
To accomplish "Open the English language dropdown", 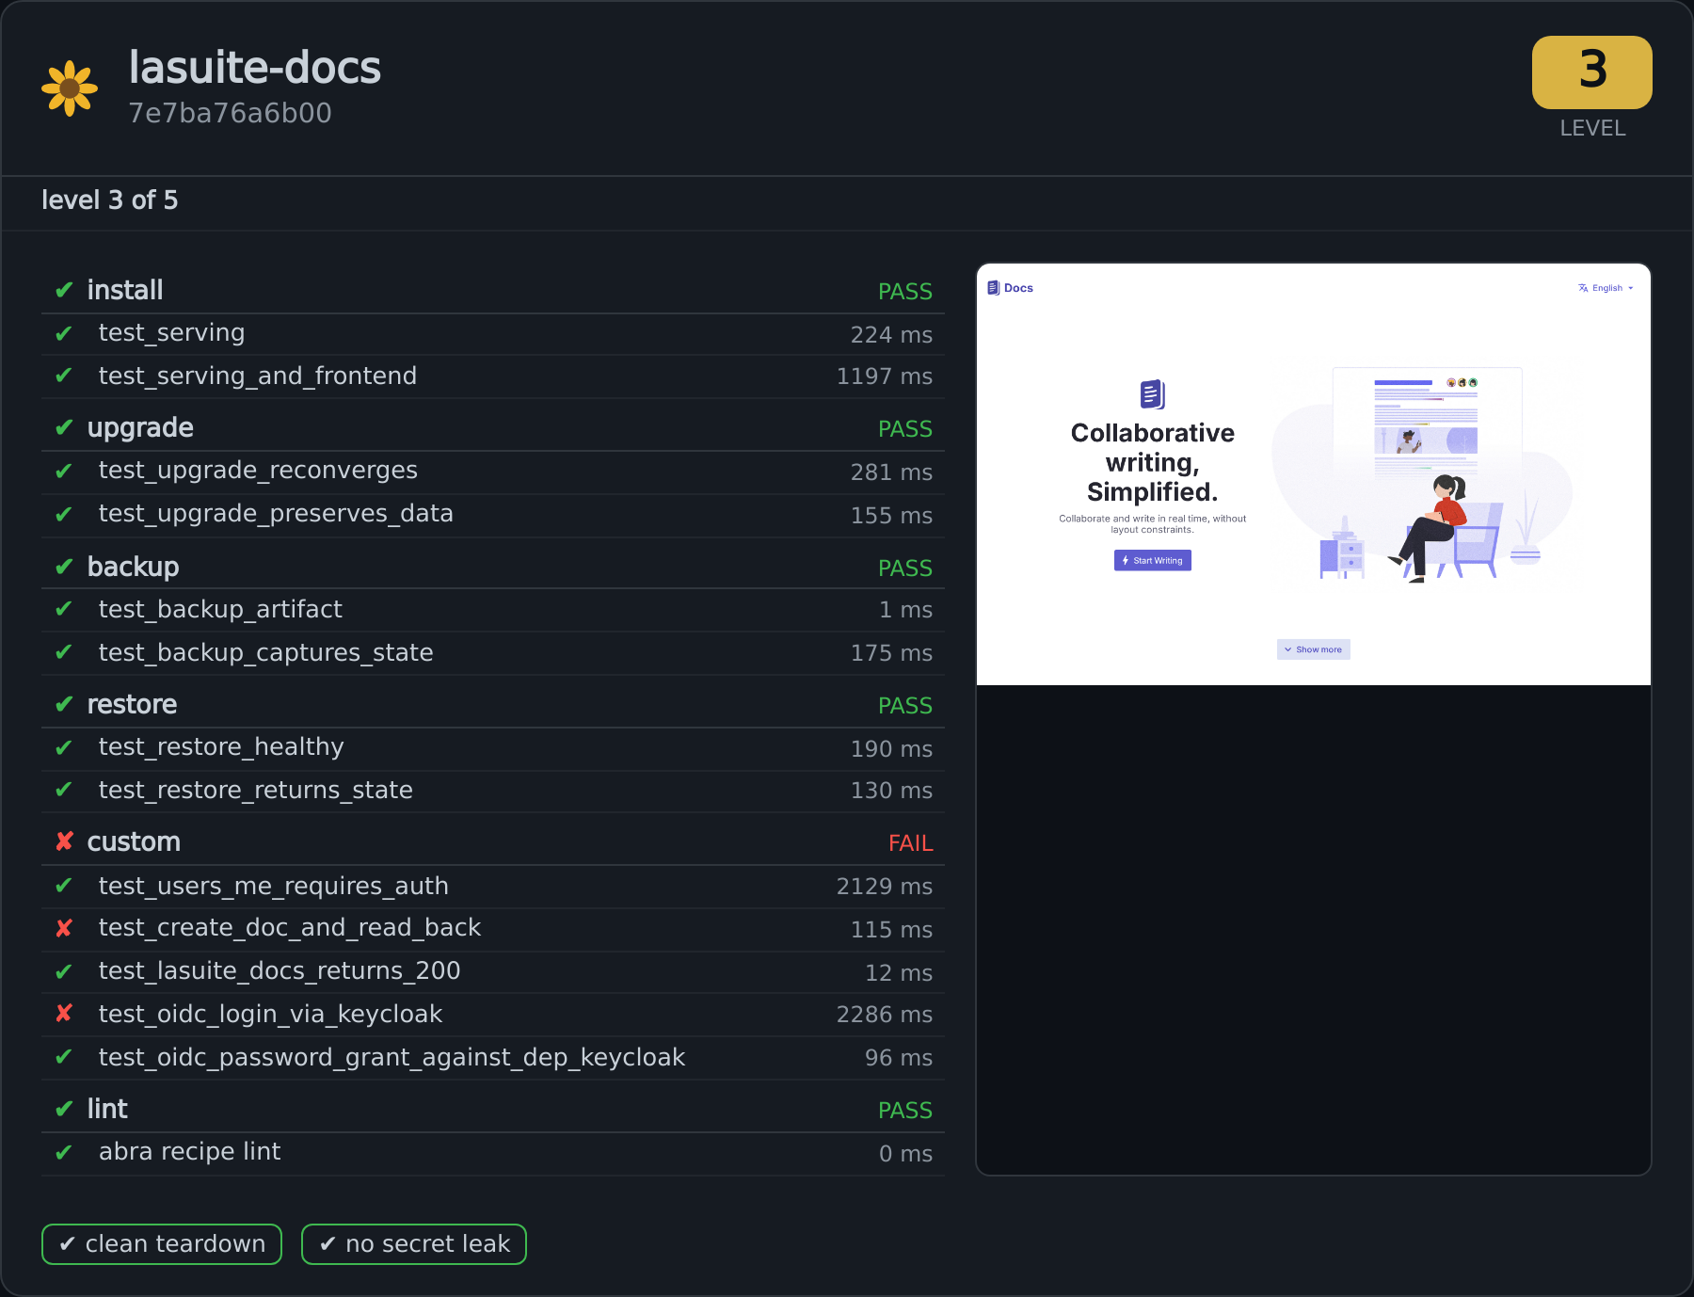I will (1606, 288).
